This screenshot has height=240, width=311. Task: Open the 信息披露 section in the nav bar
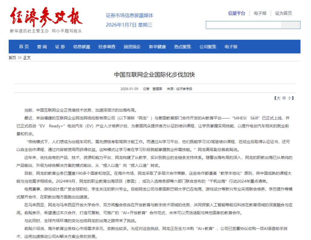(x=82, y=47)
